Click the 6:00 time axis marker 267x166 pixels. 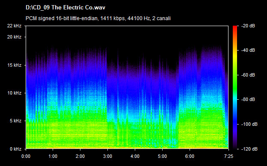coord(190,156)
